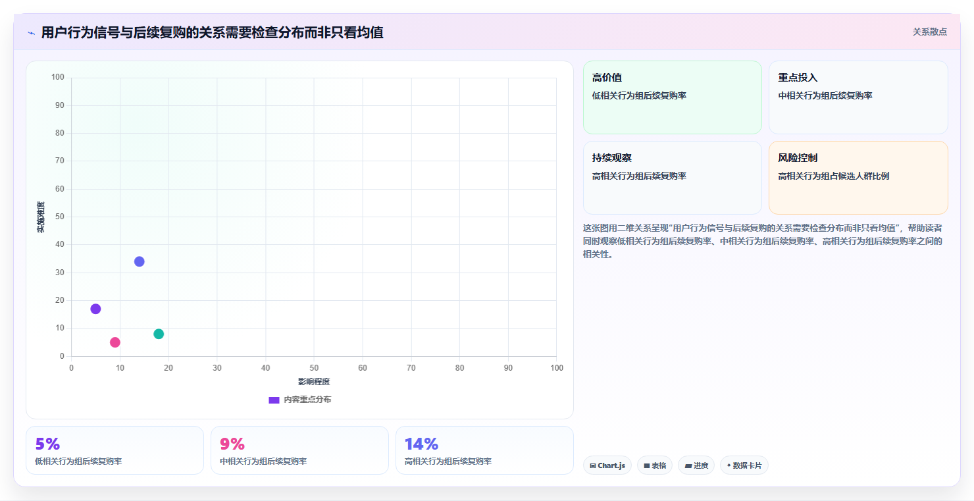Open the 高价值 quadrant card
Viewport: 974px width, 501px height.
[672, 97]
